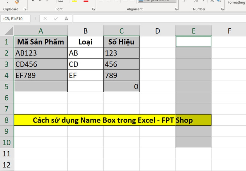The image size is (246, 171).
Task: Open the Alignment settings dialog launcher
Action: pos(176,9)
